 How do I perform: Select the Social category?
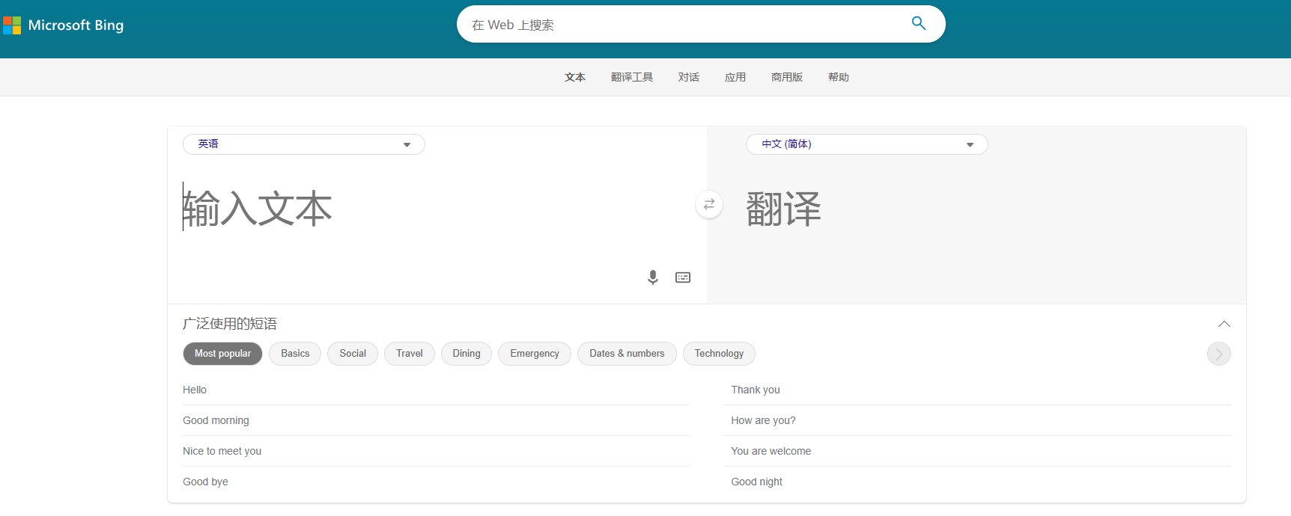[x=353, y=354]
